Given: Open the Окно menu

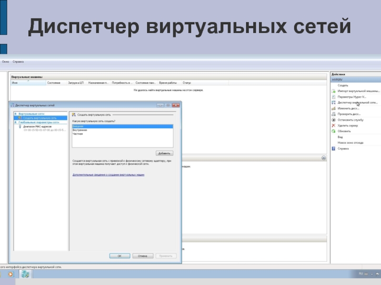Looking at the screenshot, I should coord(5,62).
